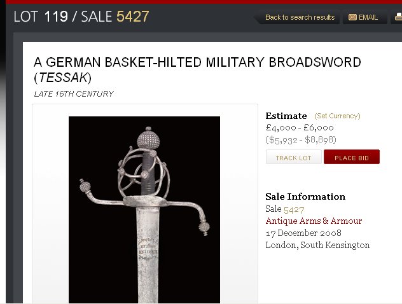
Task: Click the London, South Kensington location text
Action: pyautogui.click(x=317, y=245)
